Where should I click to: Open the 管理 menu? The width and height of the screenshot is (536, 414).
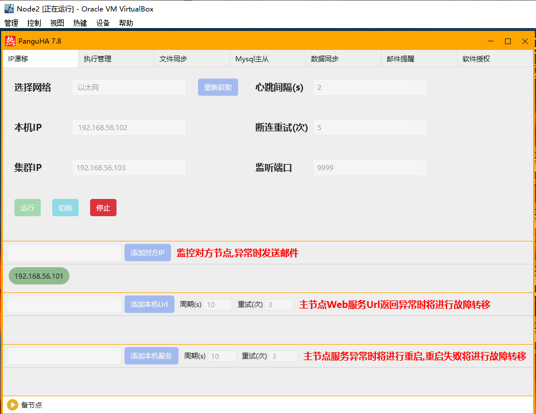click(x=11, y=23)
